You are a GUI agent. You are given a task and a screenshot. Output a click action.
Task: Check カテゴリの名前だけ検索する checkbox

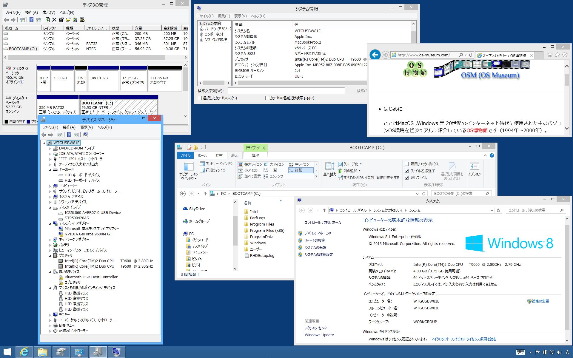tap(267, 98)
